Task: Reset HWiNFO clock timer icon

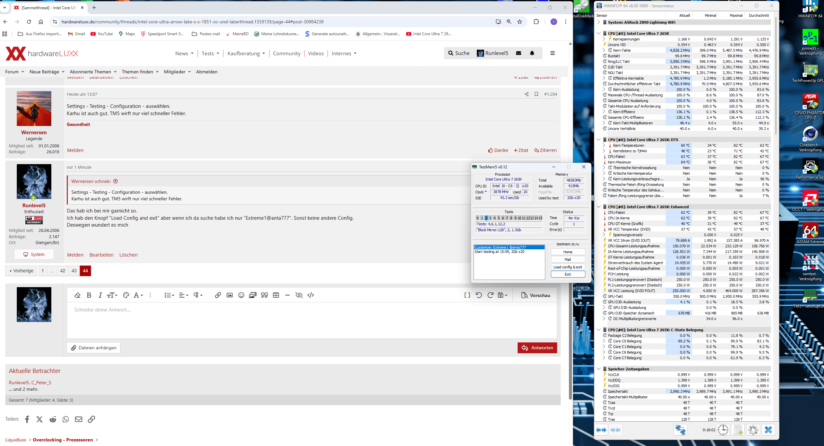Action: tap(723, 430)
